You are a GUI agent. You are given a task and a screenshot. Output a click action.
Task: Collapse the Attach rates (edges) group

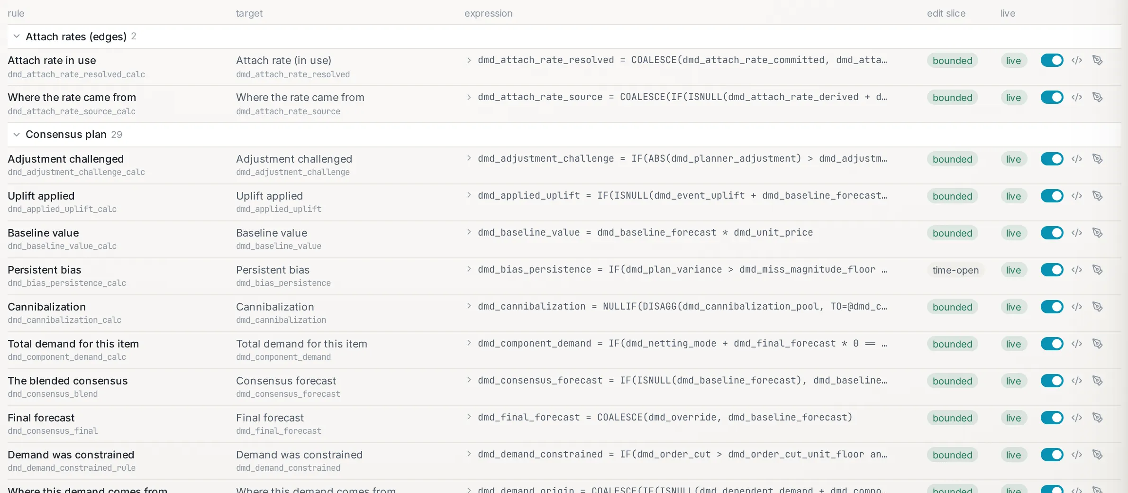click(x=17, y=37)
